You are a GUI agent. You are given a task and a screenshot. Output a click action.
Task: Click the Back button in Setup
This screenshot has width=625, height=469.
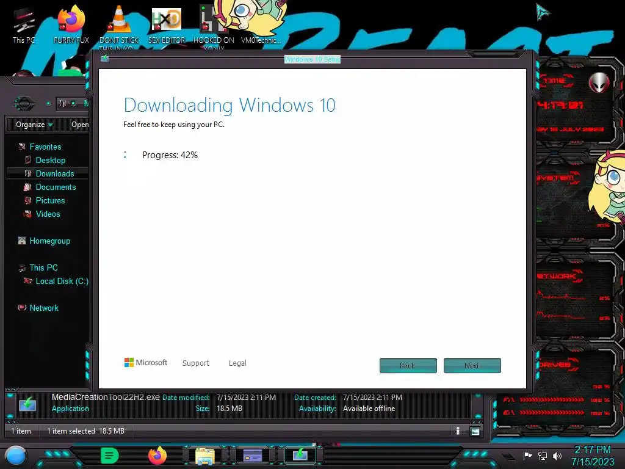408,365
